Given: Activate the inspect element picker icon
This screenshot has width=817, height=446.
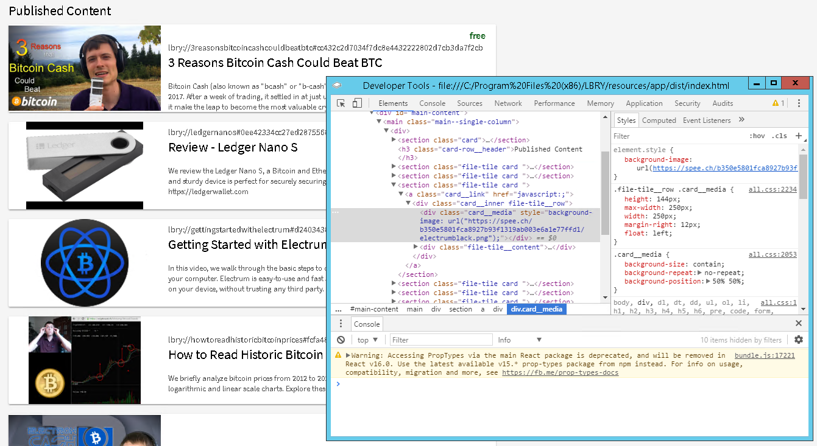Looking at the screenshot, I should coord(341,103).
